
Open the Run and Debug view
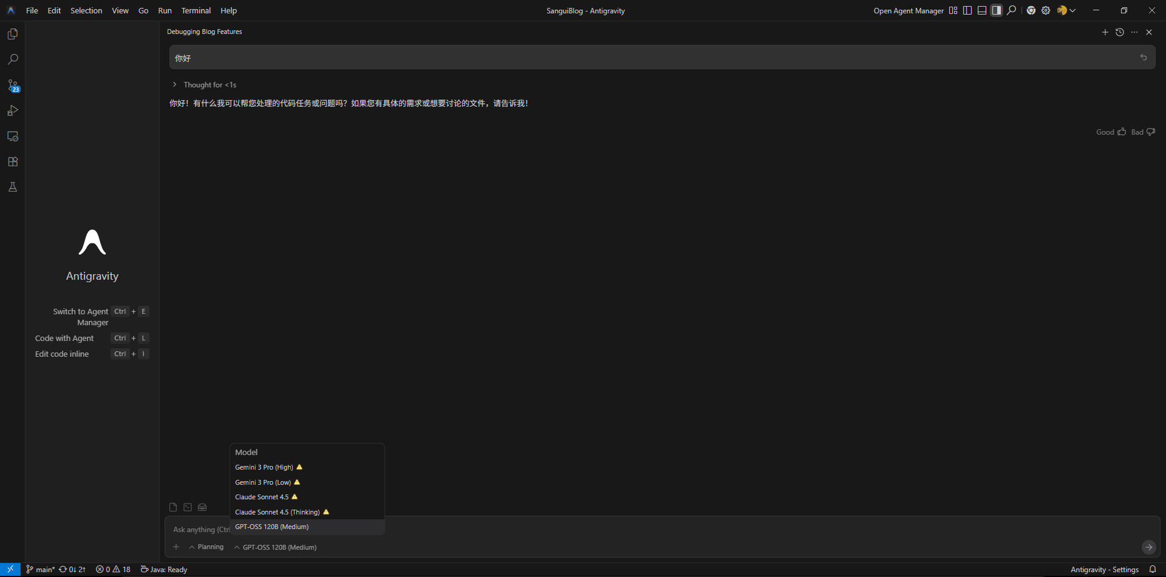tap(13, 111)
